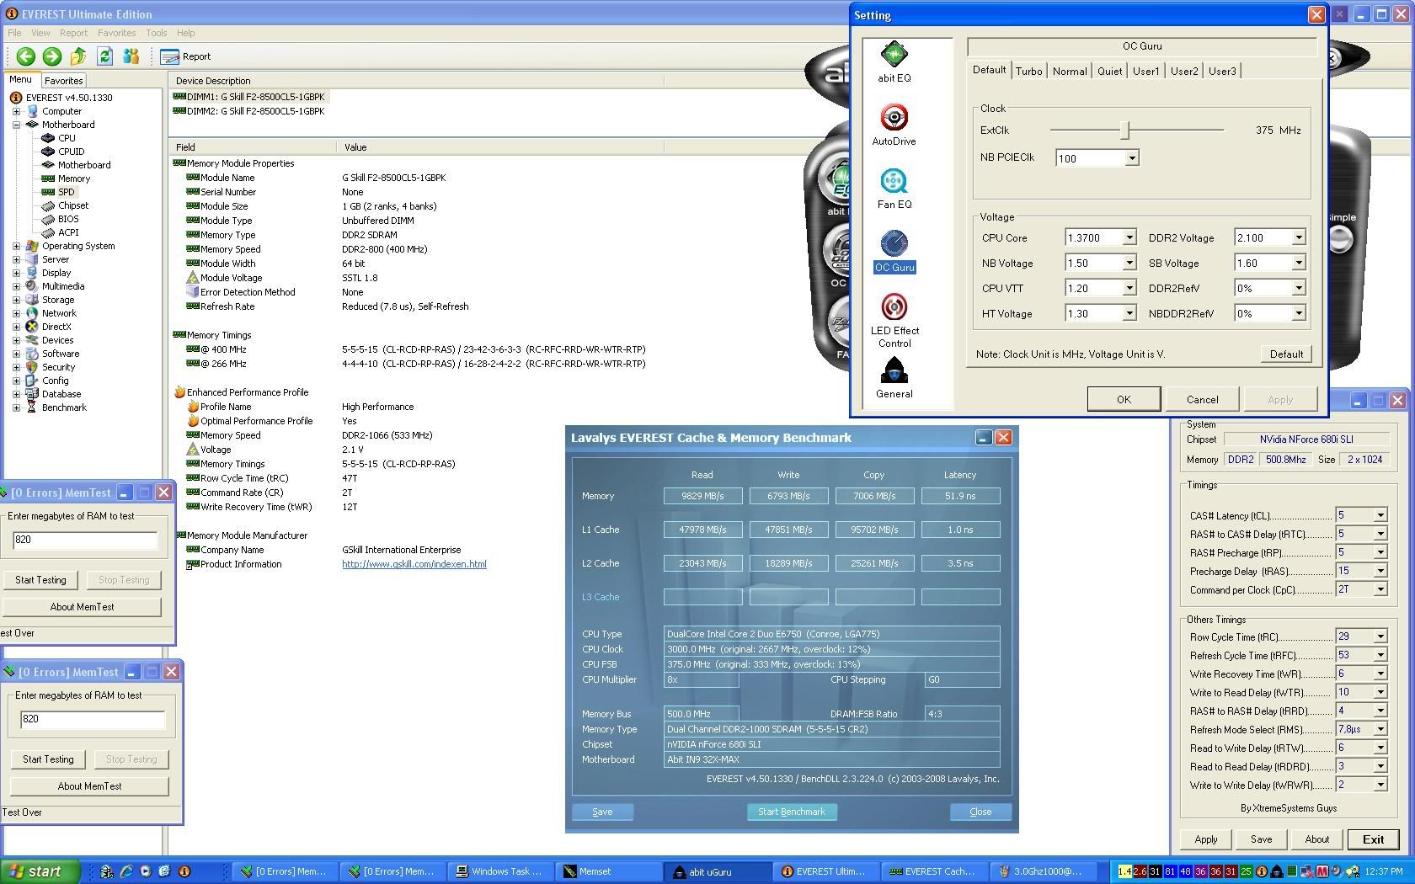Click the Up level icon in EVEREST toolbar
Screen dimensions: 1415x884
[x=78, y=56]
